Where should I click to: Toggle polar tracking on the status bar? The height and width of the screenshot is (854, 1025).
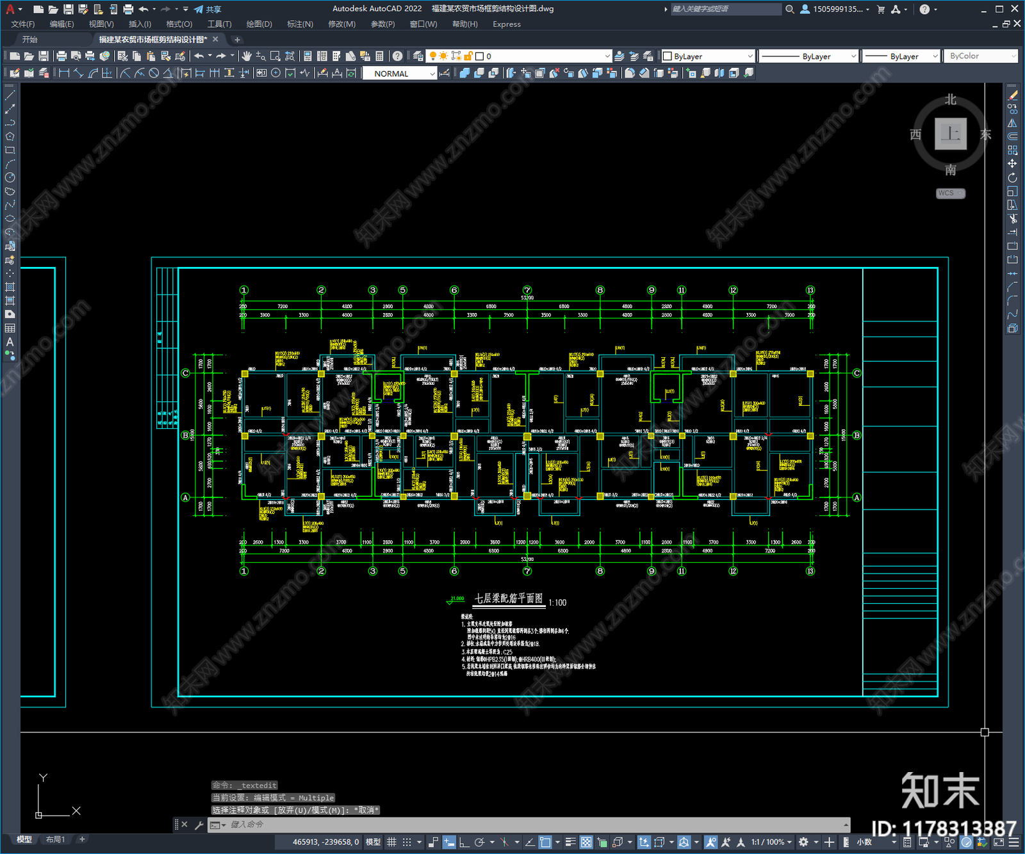click(479, 842)
